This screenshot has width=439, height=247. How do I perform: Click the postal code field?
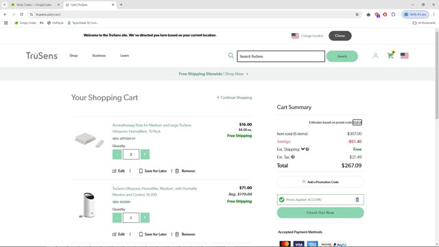click(x=357, y=122)
